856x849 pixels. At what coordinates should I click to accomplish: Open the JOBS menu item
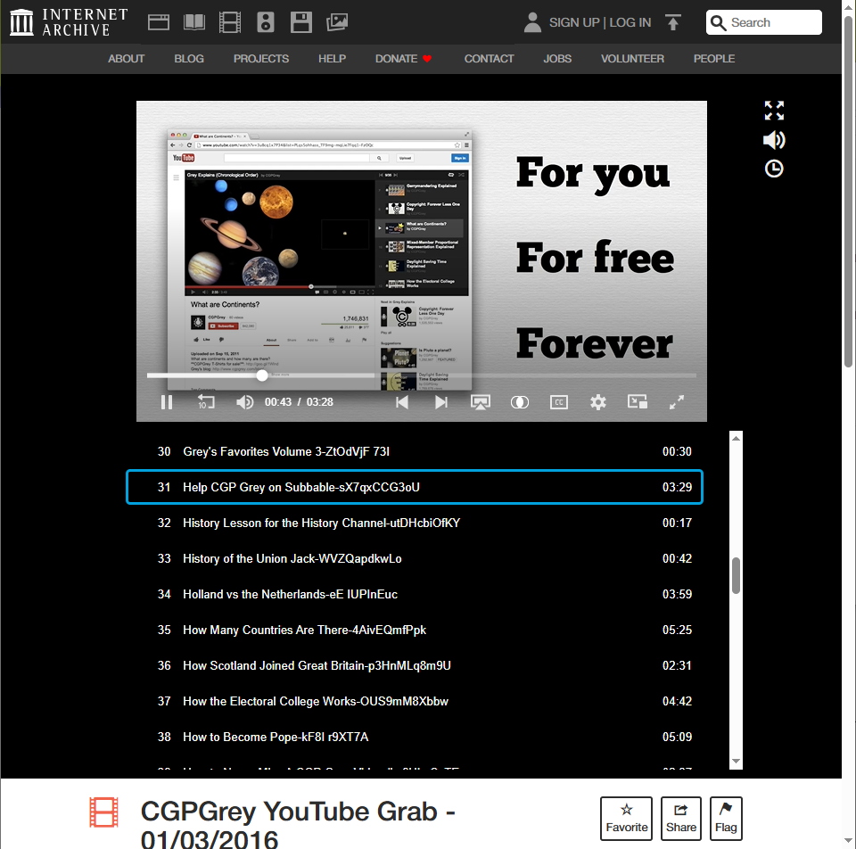[x=557, y=59]
